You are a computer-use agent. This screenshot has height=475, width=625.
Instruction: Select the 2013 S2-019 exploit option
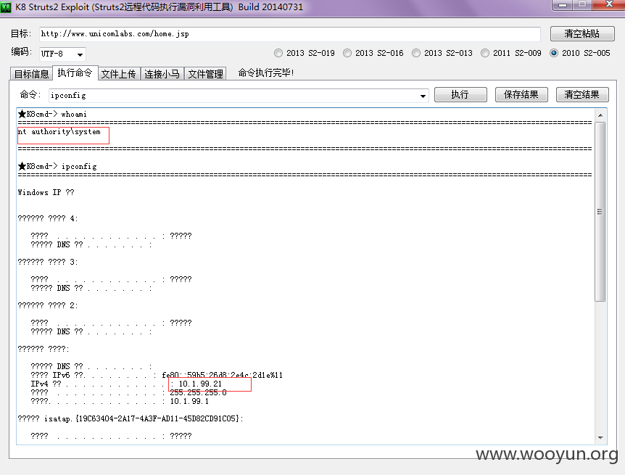(x=305, y=53)
